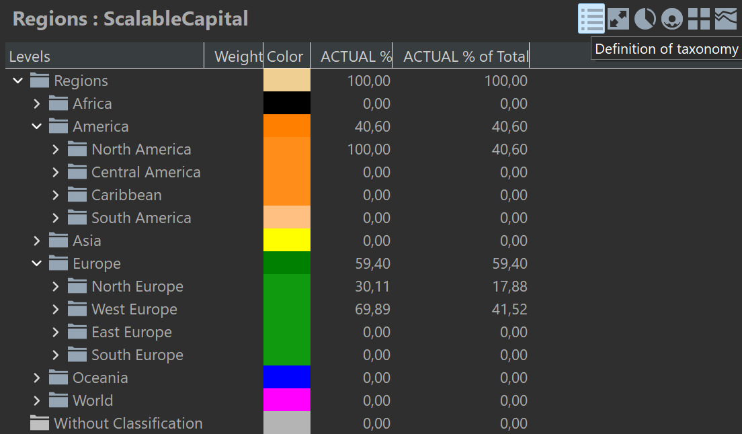
Task: Select the North Europe ACTUAL % value 30,11
Action: [372, 286]
